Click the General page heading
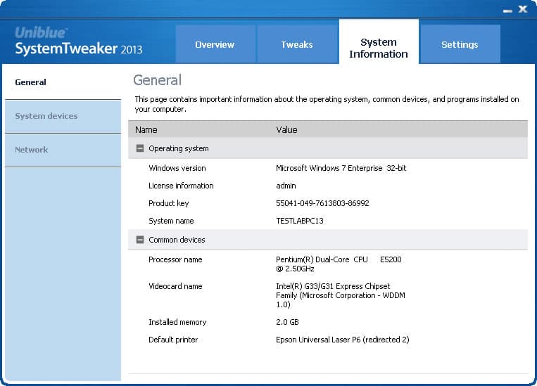Image resolution: width=537 pixels, height=386 pixels. tap(157, 80)
